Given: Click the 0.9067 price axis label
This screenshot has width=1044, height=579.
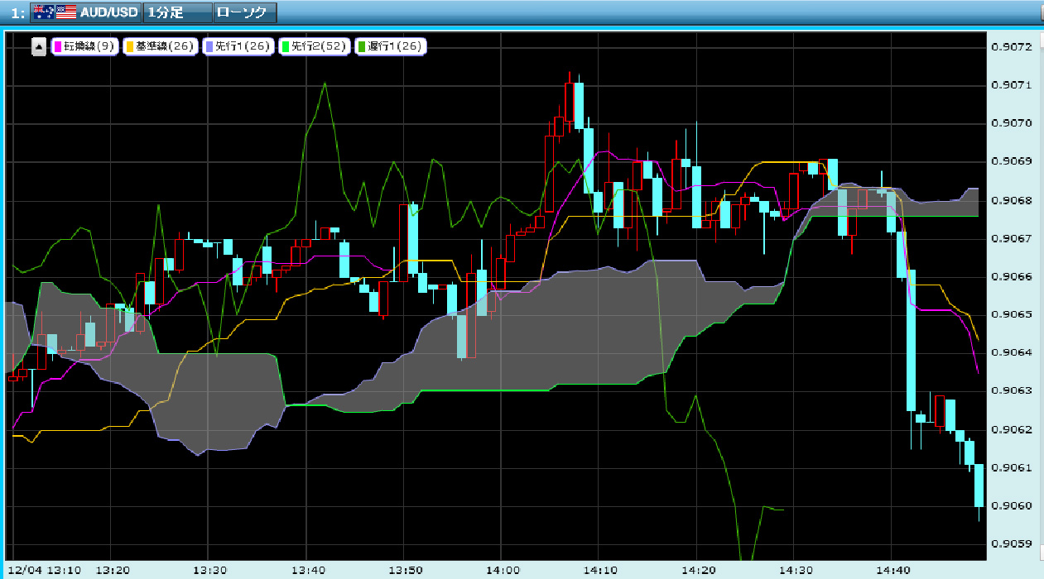Looking at the screenshot, I should click(1012, 238).
